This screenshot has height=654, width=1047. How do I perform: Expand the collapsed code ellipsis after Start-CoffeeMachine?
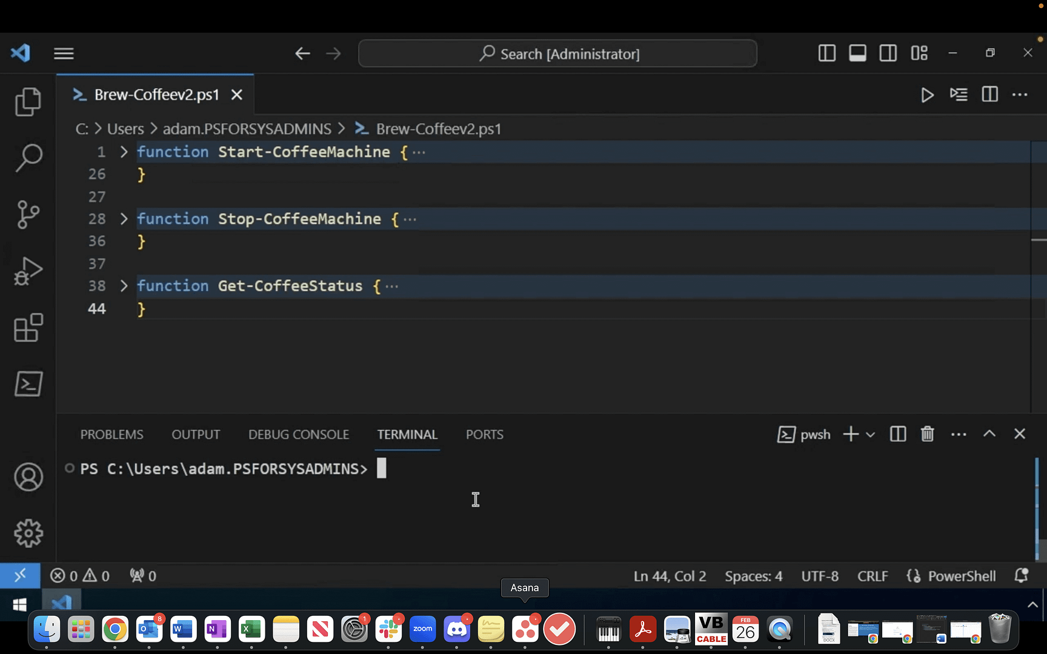[419, 153]
